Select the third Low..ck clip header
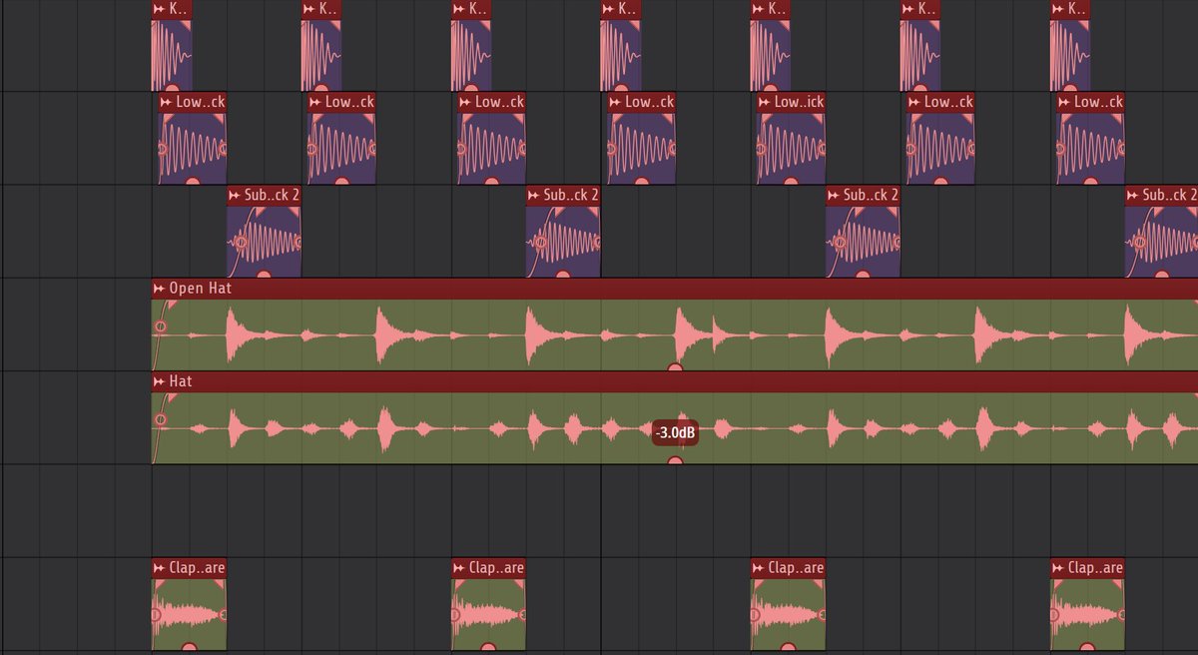The image size is (1198, 655). pyautogui.click(x=492, y=102)
